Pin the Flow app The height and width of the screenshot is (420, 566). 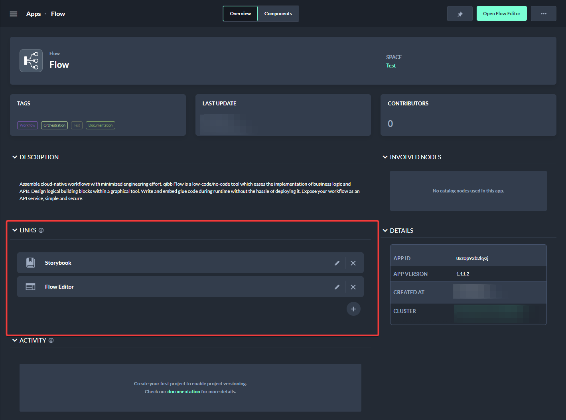point(460,14)
